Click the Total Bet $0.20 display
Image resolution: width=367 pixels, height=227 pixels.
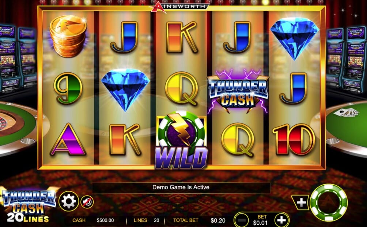[199, 220]
